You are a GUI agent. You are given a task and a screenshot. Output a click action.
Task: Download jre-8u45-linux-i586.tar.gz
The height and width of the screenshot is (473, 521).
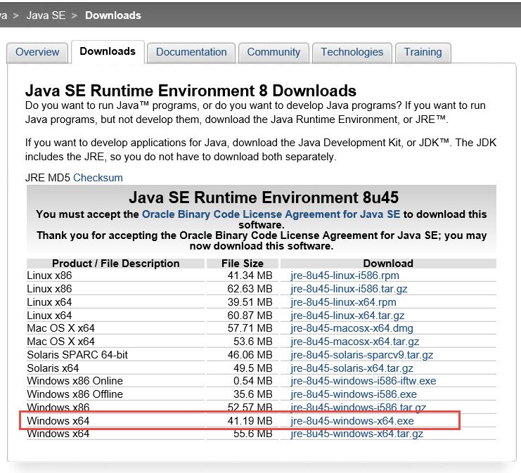click(x=349, y=289)
